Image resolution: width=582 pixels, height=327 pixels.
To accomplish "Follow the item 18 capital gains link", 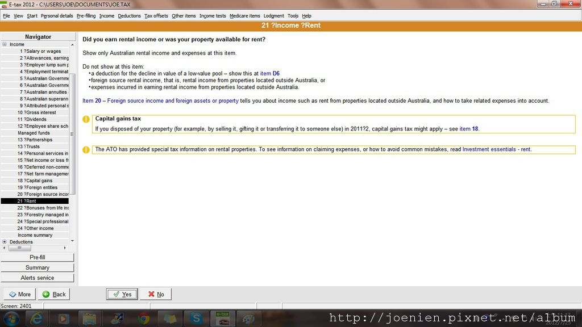I will pyautogui.click(x=469, y=129).
